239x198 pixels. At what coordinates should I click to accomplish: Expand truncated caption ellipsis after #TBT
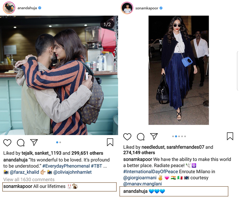tap(105, 166)
